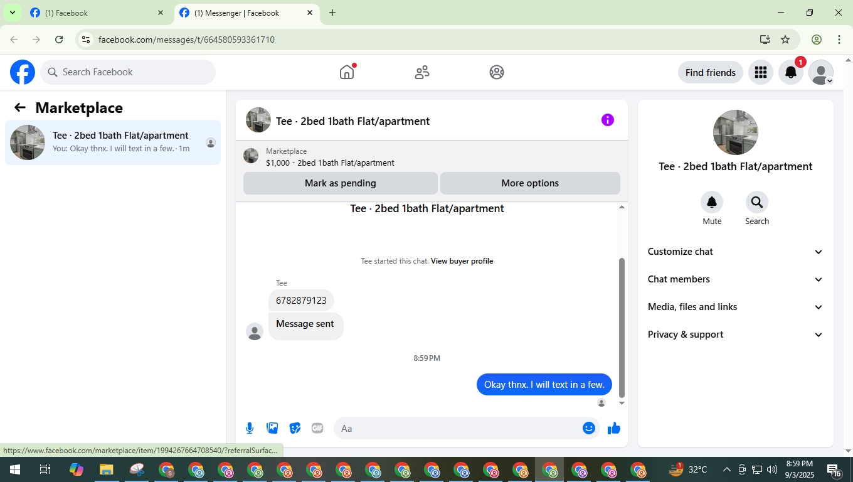Open the 32°C weather widget on the taskbar
The width and height of the screenshot is (853, 482).
pos(688,469)
